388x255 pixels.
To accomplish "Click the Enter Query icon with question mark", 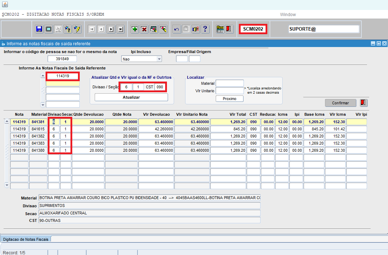I will coord(68,29).
